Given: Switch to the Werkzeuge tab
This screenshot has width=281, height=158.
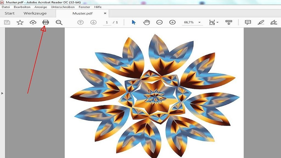Looking at the screenshot, I should (35, 13).
